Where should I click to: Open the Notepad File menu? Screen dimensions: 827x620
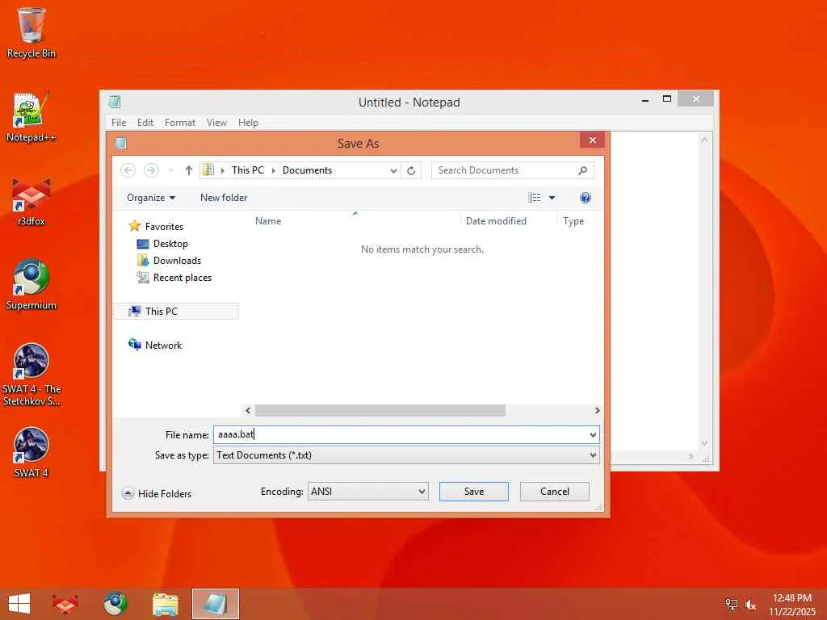click(x=119, y=123)
